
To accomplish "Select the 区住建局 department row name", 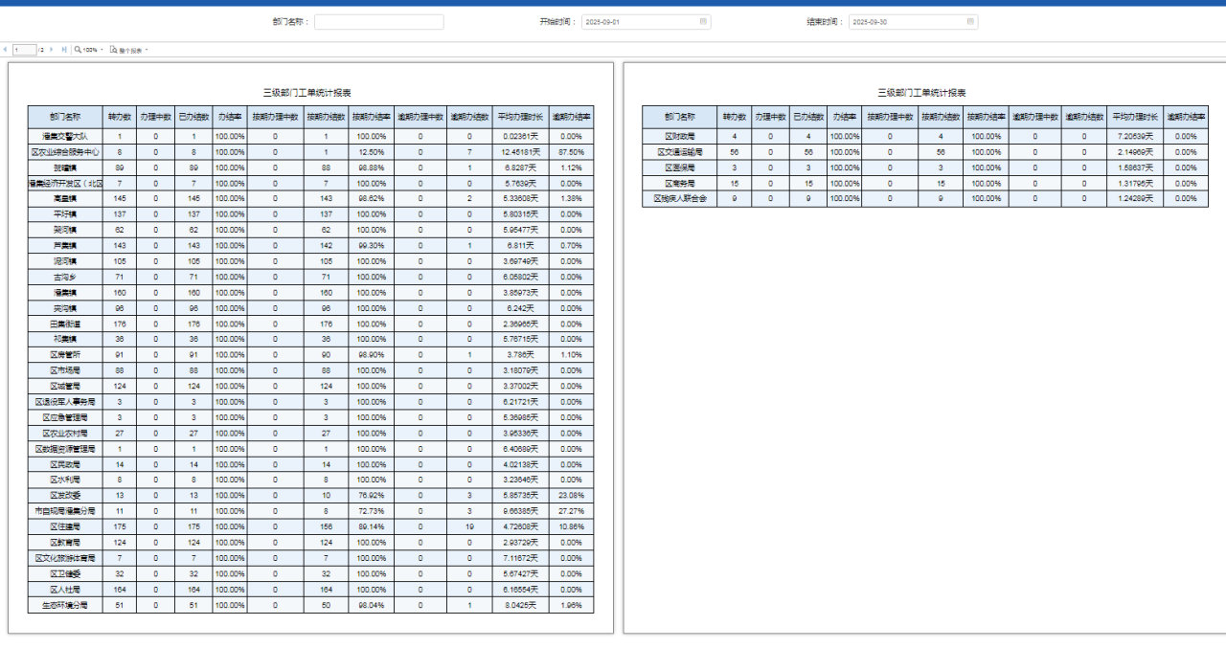I will pos(65,526).
